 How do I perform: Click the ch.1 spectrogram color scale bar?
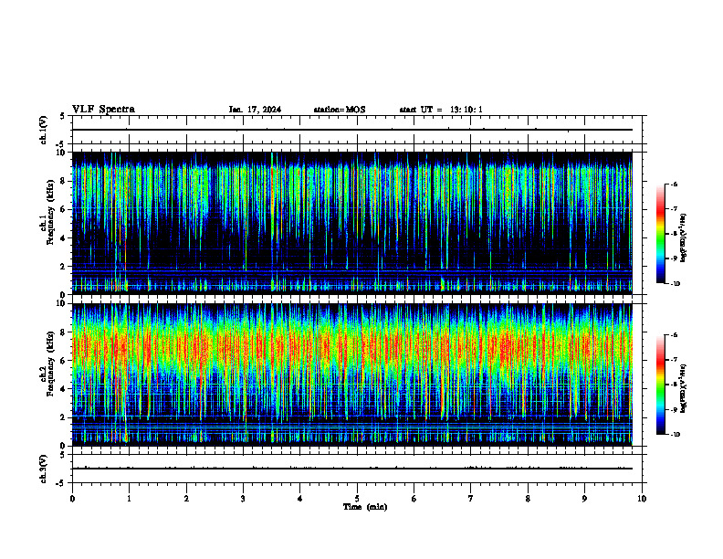click(x=660, y=234)
